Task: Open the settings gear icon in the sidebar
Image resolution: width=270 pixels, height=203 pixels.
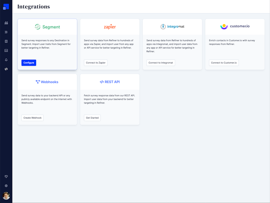Action: tap(6, 186)
